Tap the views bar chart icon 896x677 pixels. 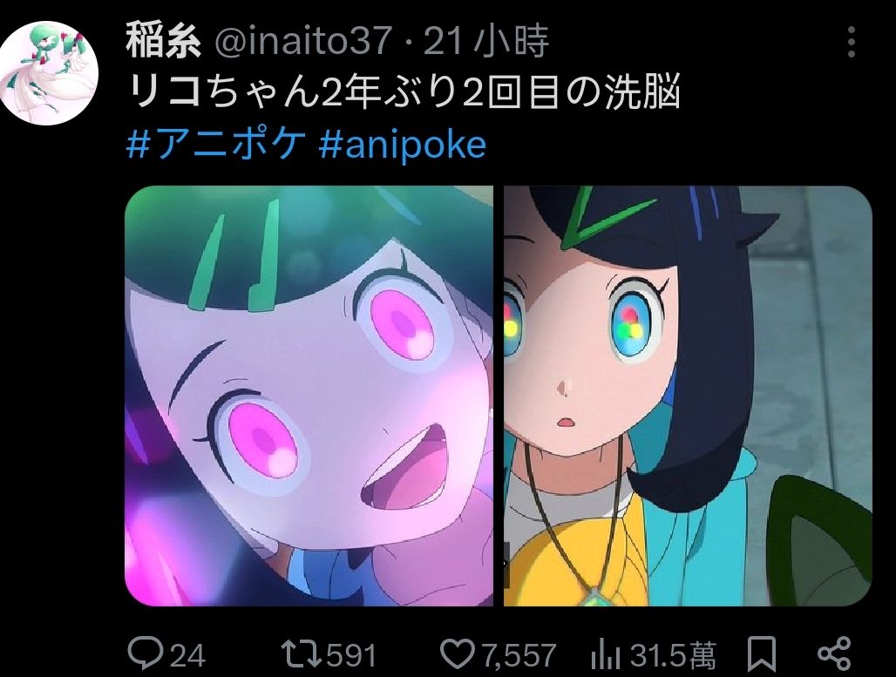coord(605,654)
